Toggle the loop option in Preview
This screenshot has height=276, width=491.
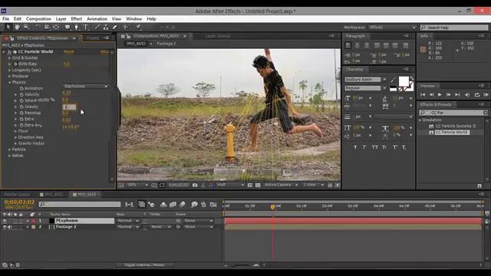[x=477, y=94]
